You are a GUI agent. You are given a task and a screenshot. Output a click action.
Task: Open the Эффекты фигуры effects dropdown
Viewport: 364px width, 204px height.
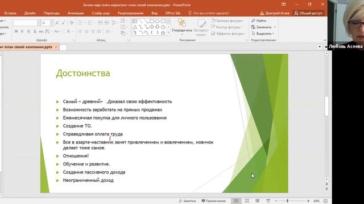[x=228, y=34]
